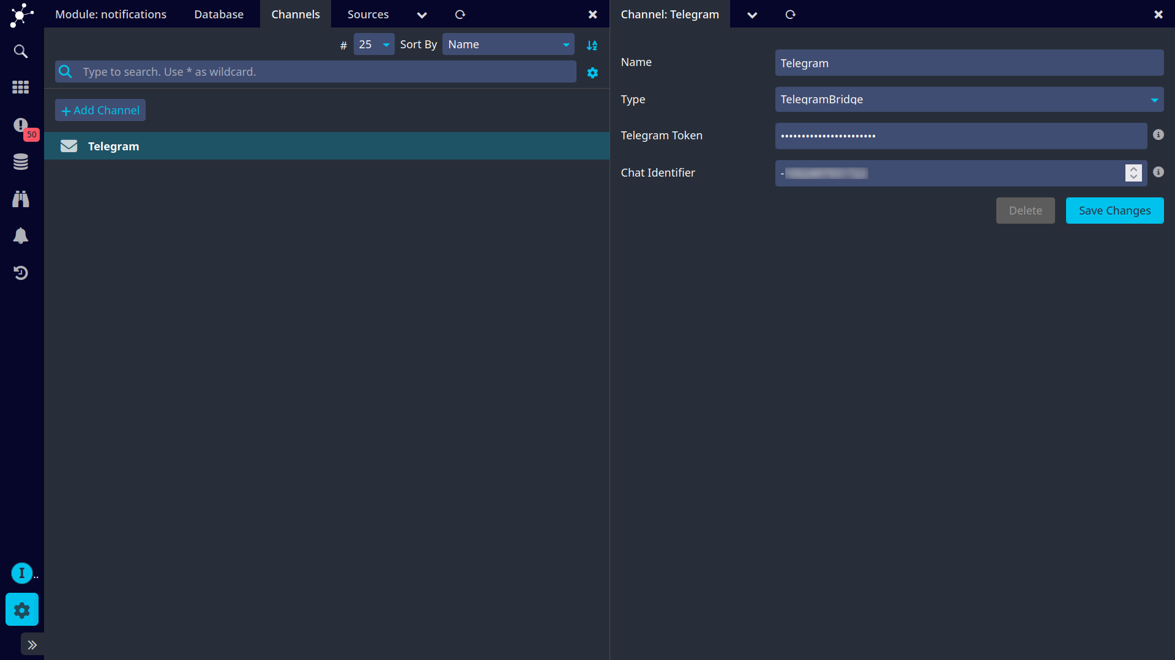
Task: Switch to the Database tab
Action: click(x=218, y=14)
